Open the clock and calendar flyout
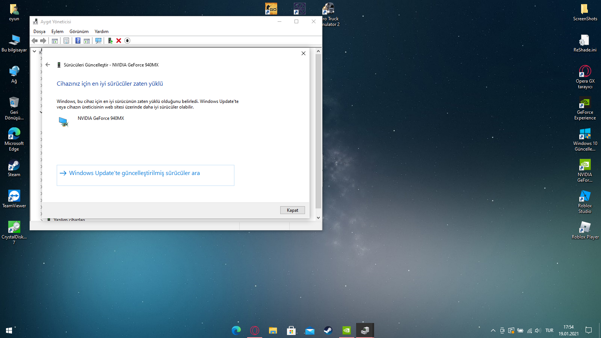Viewport: 601px width, 338px height. pyautogui.click(x=568, y=330)
